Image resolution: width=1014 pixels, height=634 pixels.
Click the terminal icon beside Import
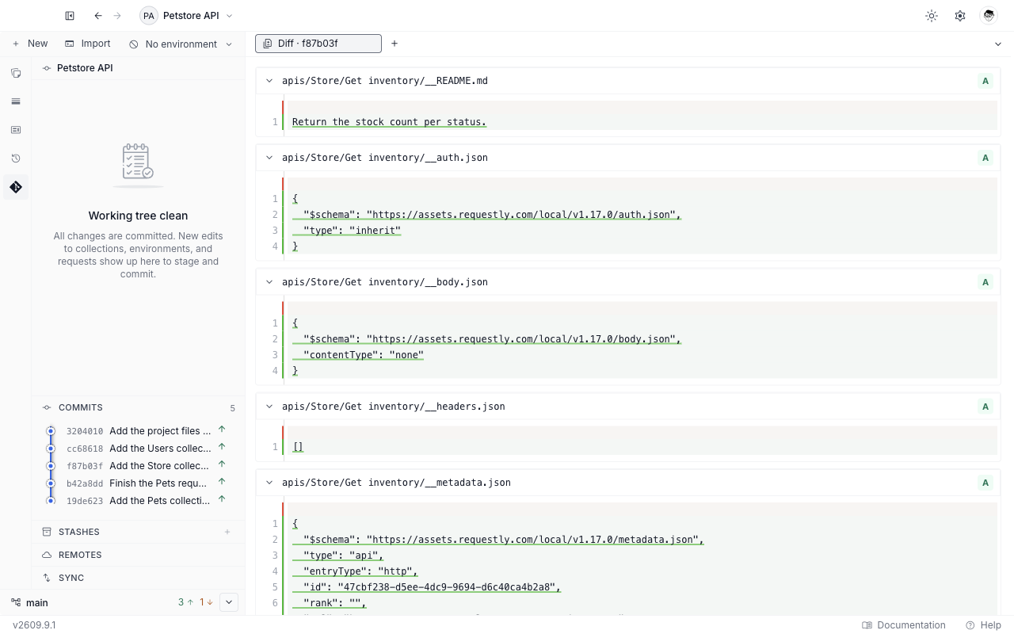click(x=70, y=44)
